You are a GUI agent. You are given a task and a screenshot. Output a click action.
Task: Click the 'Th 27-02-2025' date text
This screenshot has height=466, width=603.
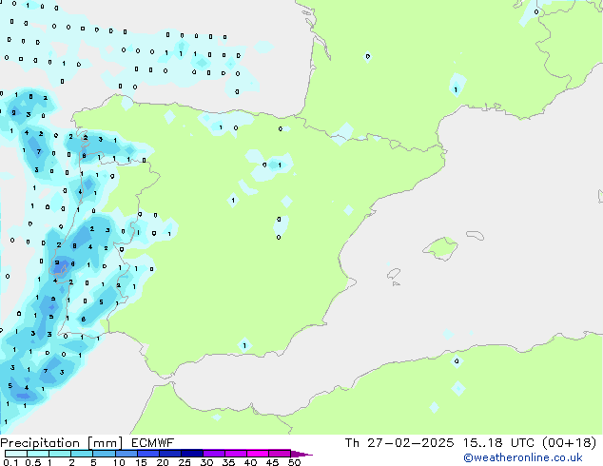(x=399, y=443)
